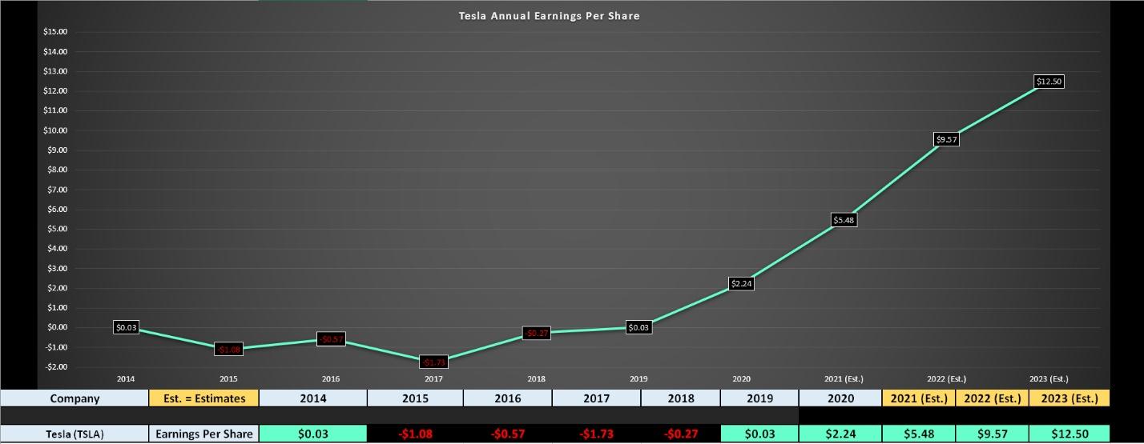The width and height of the screenshot is (1144, 444).
Task: Click the $10.00 y-axis label
Action: (55, 130)
